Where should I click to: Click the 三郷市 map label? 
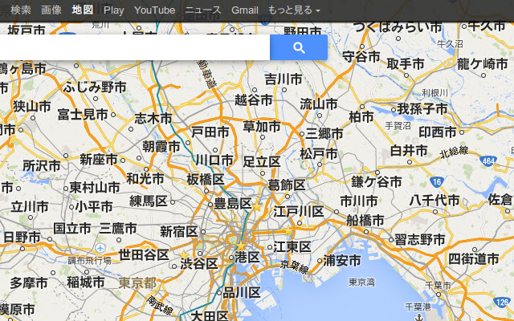pos(324,134)
